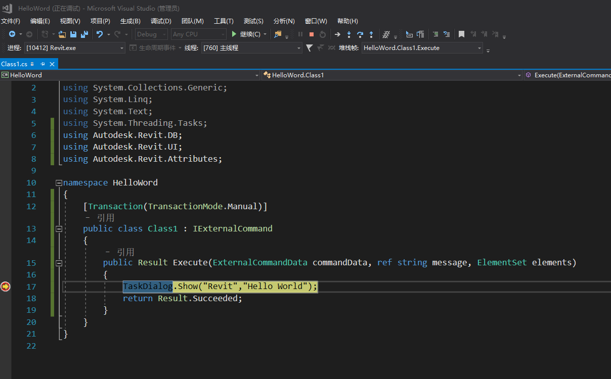
Task: Open the 帮助(H) menu
Action: click(347, 21)
